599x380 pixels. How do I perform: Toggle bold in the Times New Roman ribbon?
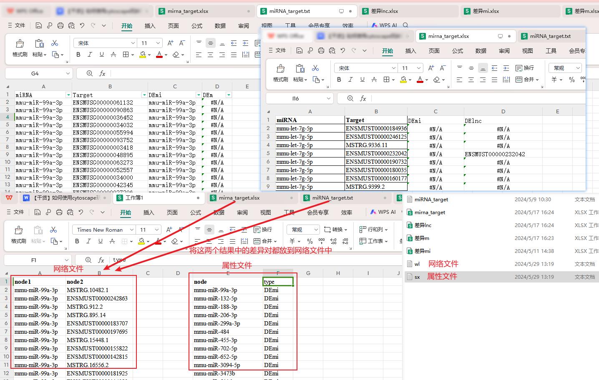(x=77, y=241)
